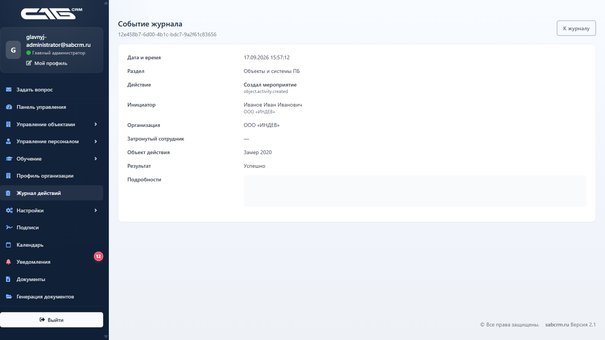Click the file icon for Документы
The width and height of the screenshot is (605, 340).
(8, 279)
